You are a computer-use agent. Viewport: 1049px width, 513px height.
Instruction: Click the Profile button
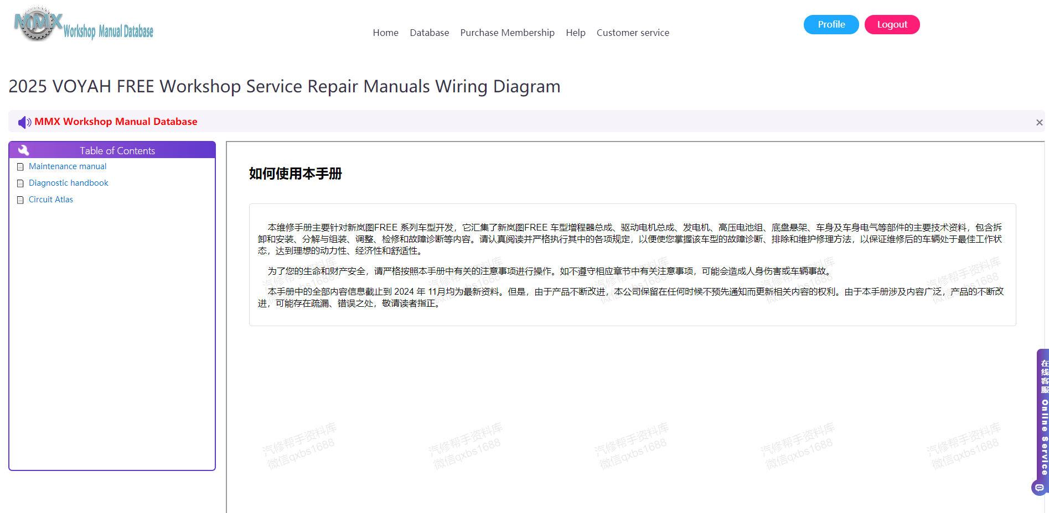tap(831, 24)
